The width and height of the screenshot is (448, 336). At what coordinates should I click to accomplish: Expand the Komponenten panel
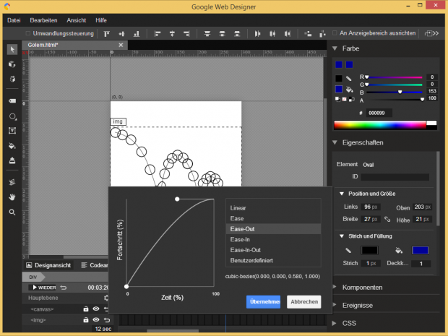click(361, 287)
